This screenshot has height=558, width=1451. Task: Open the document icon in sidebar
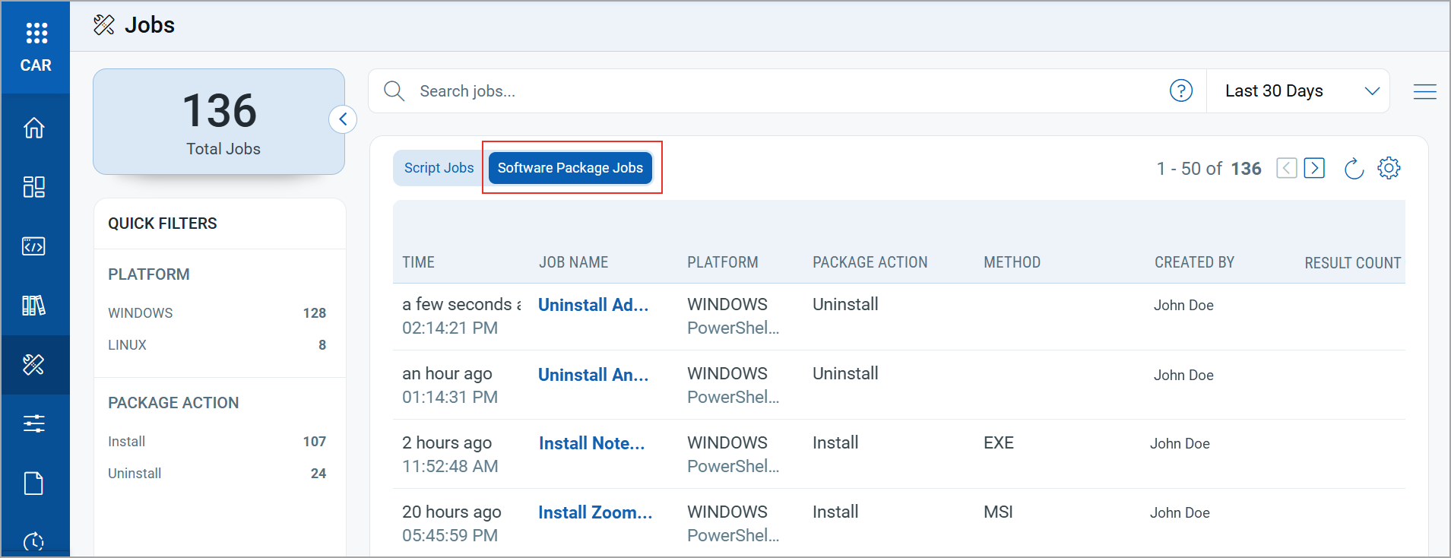pyautogui.click(x=34, y=483)
